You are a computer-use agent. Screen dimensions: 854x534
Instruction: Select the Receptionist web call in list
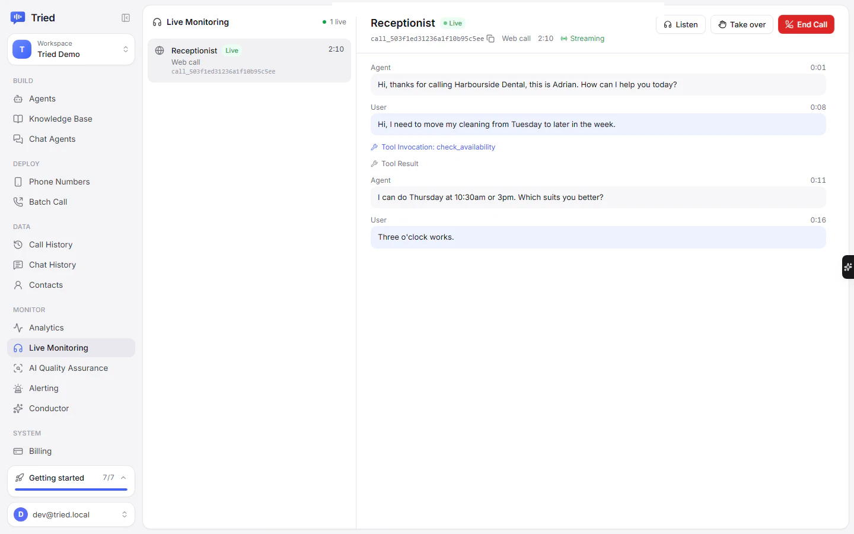pyautogui.click(x=249, y=61)
